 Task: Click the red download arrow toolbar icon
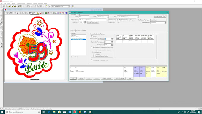point(61,13)
